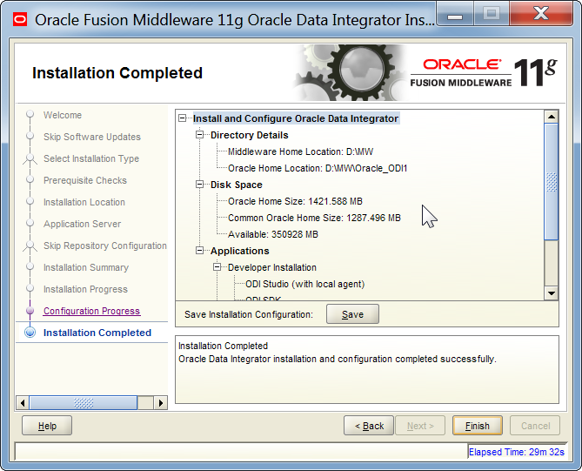582x471 pixels.
Task: Click left arrow of sidebar horizontal scrollbar
Action: coord(23,403)
